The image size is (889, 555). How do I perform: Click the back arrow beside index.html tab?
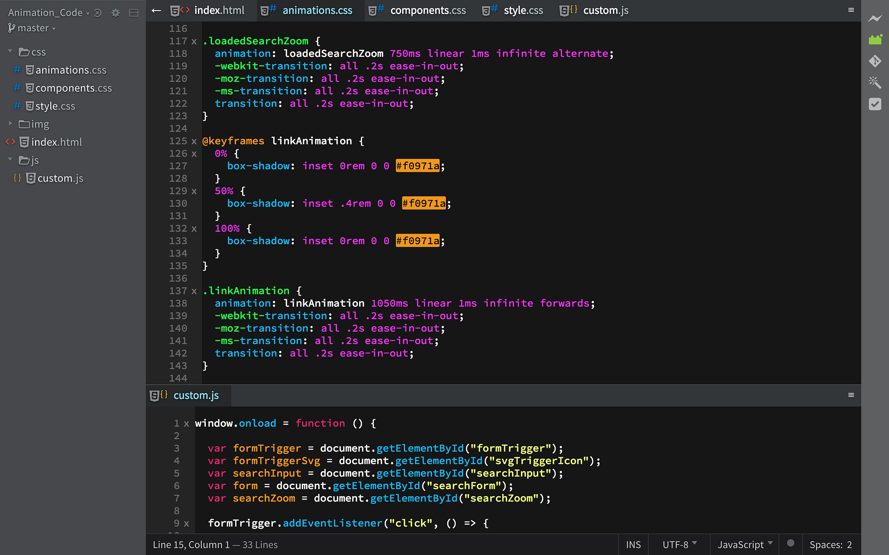(156, 10)
